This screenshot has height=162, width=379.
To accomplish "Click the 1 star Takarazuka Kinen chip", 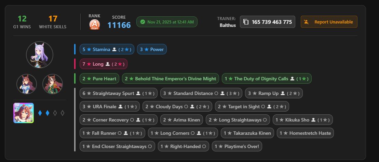I will 247,133.
